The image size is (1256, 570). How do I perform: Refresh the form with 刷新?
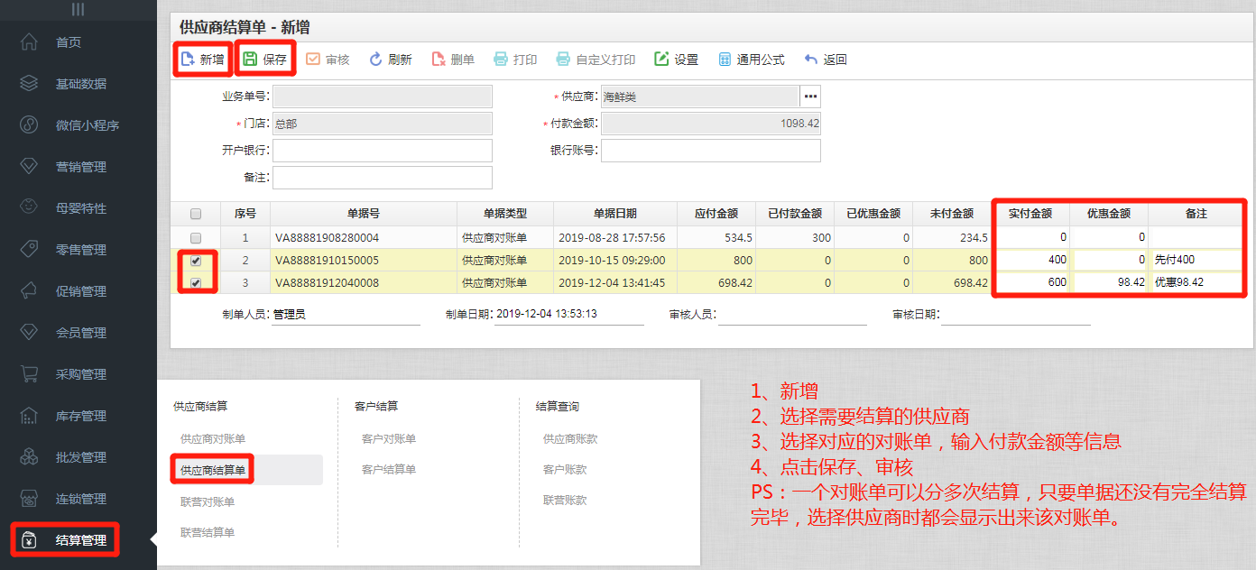pos(390,60)
